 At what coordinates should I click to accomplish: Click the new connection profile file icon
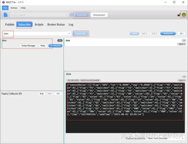click(x=5, y=15)
